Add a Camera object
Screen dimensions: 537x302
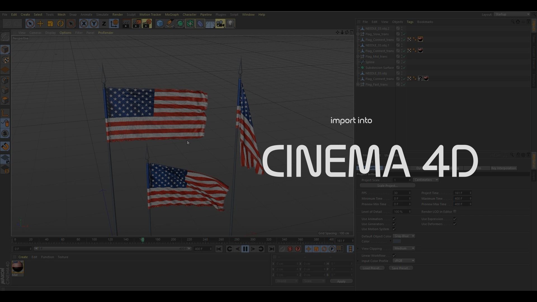(x=220, y=24)
